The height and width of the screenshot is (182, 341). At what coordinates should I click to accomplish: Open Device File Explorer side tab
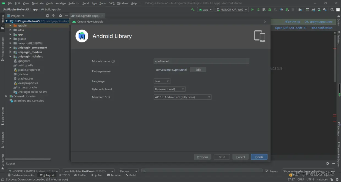coord(339,155)
